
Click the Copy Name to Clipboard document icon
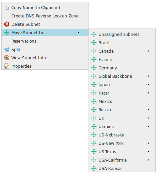7,7
